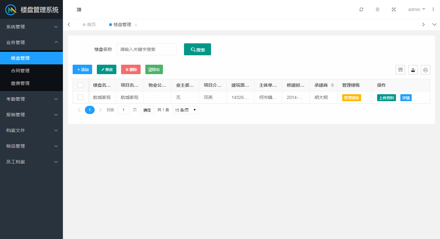This screenshot has height=239, width=440.
Task: Toggle fullscreen mode icon
Action: pyautogui.click(x=393, y=9)
